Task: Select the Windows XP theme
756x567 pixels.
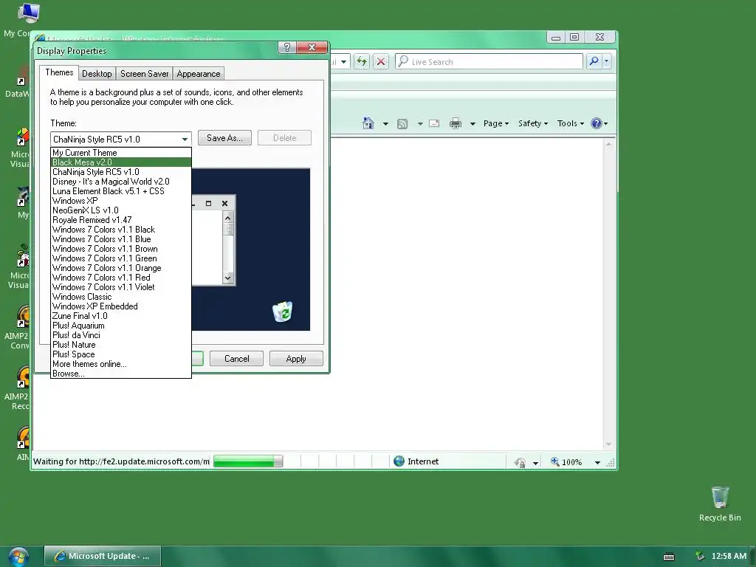Action: [120, 201]
